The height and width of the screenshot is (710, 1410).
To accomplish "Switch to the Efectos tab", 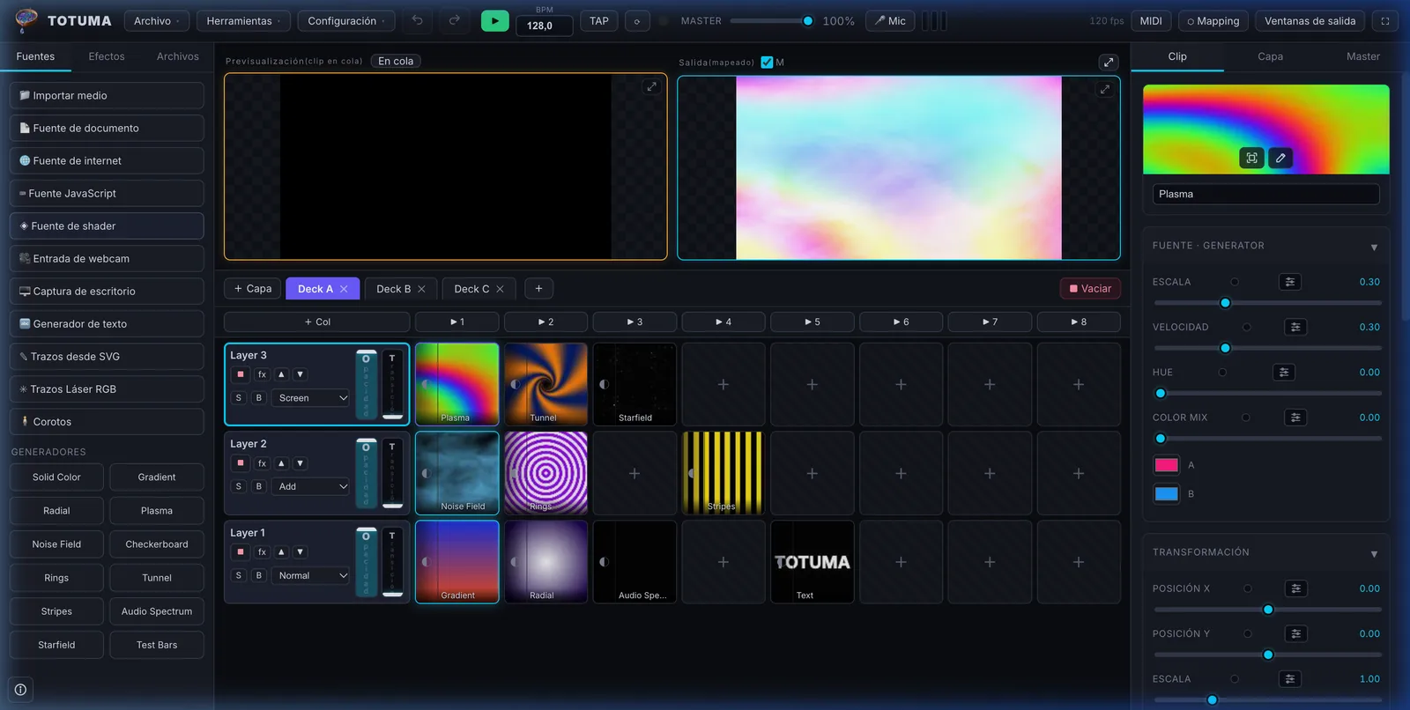I will (x=107, y=56).
